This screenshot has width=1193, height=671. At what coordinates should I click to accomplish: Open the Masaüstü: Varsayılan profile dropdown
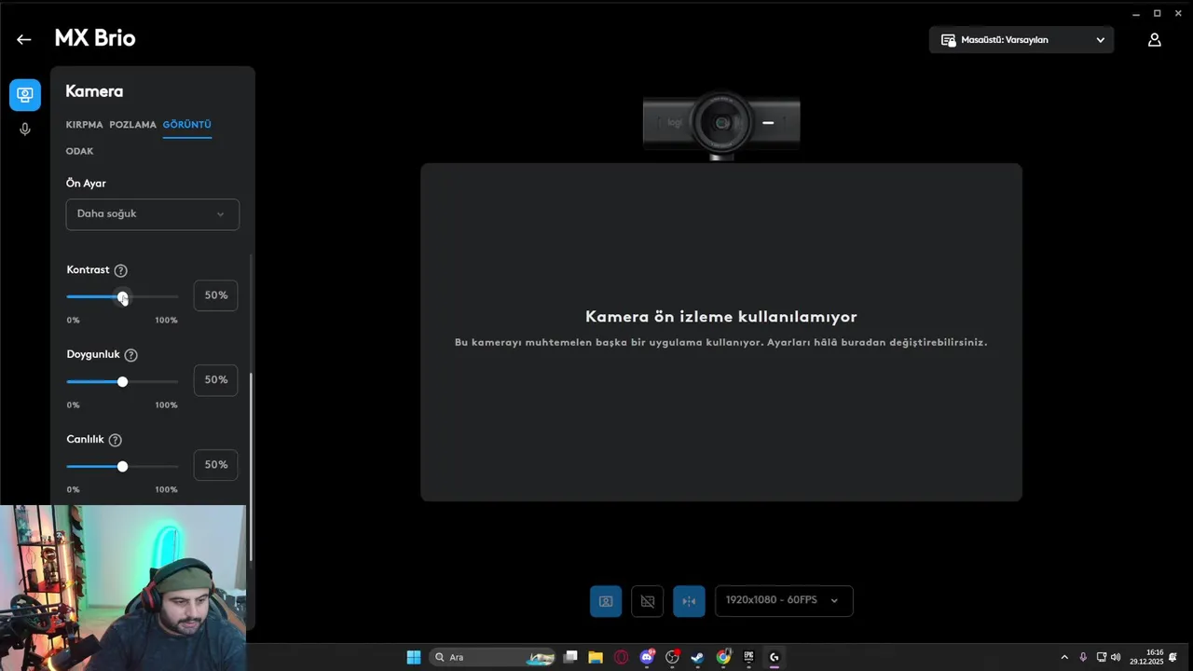(1022, 40)
